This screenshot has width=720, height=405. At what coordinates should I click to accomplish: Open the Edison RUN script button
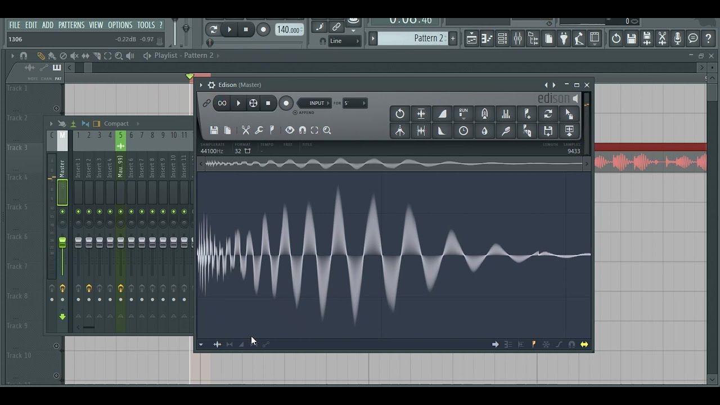point(463,114)
